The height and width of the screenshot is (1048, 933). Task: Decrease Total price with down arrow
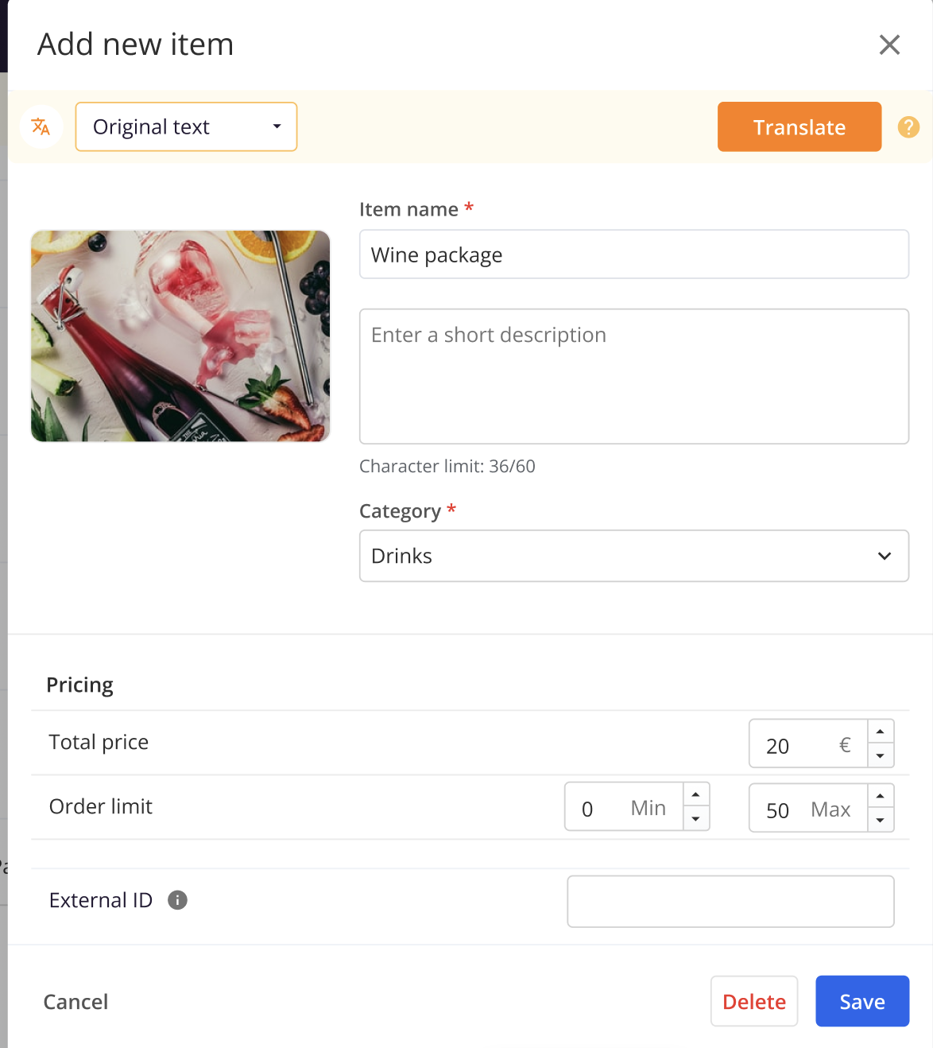click(880, 755)
